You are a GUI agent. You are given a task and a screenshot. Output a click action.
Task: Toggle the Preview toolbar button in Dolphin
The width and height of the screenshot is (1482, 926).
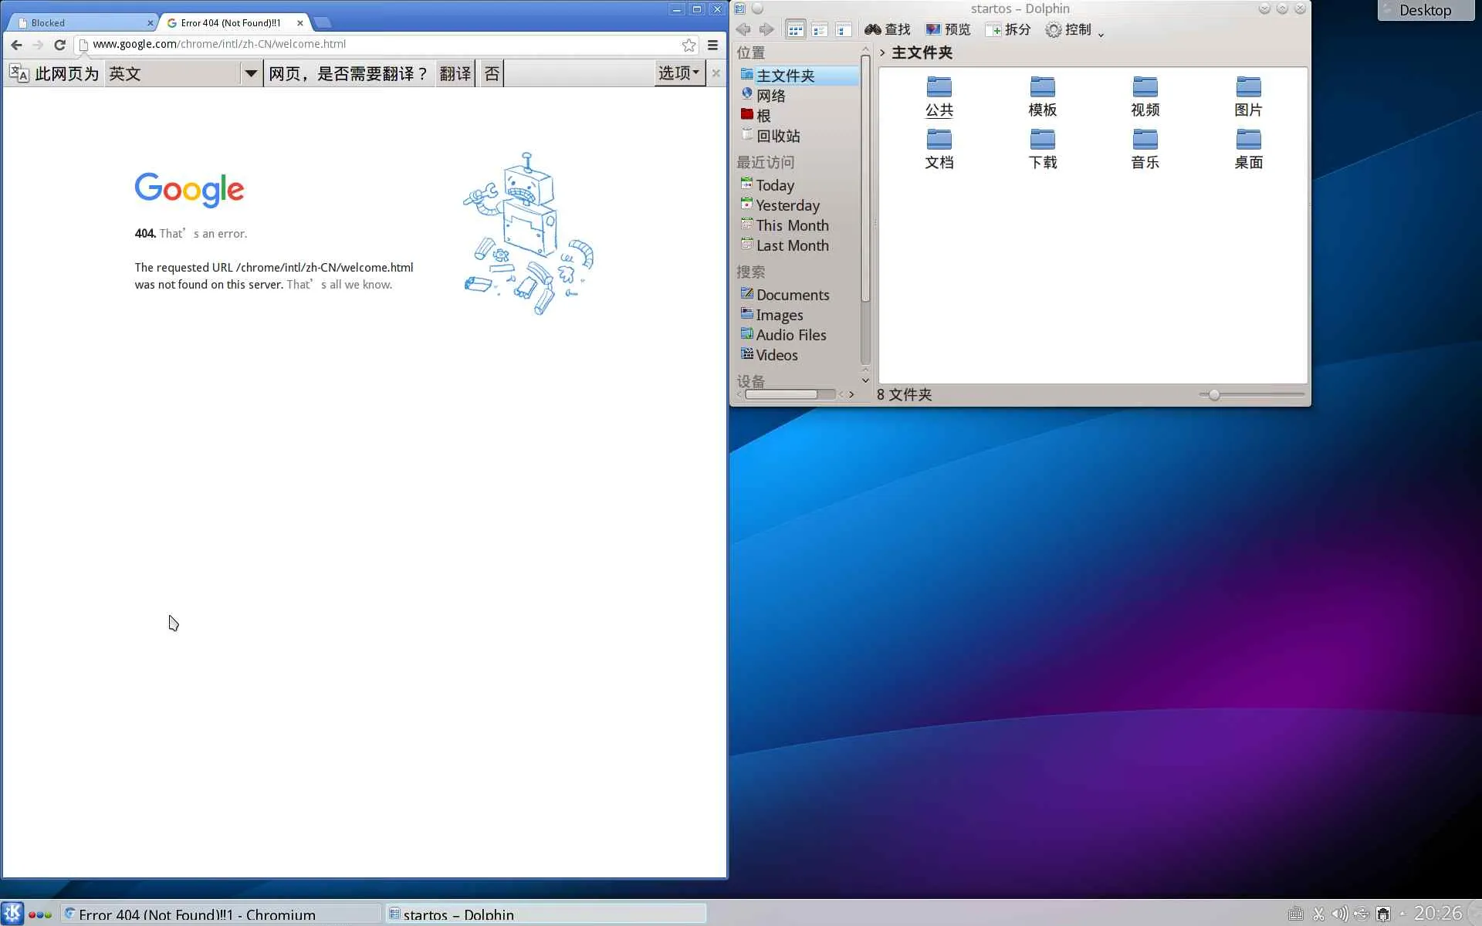(948, 30)
